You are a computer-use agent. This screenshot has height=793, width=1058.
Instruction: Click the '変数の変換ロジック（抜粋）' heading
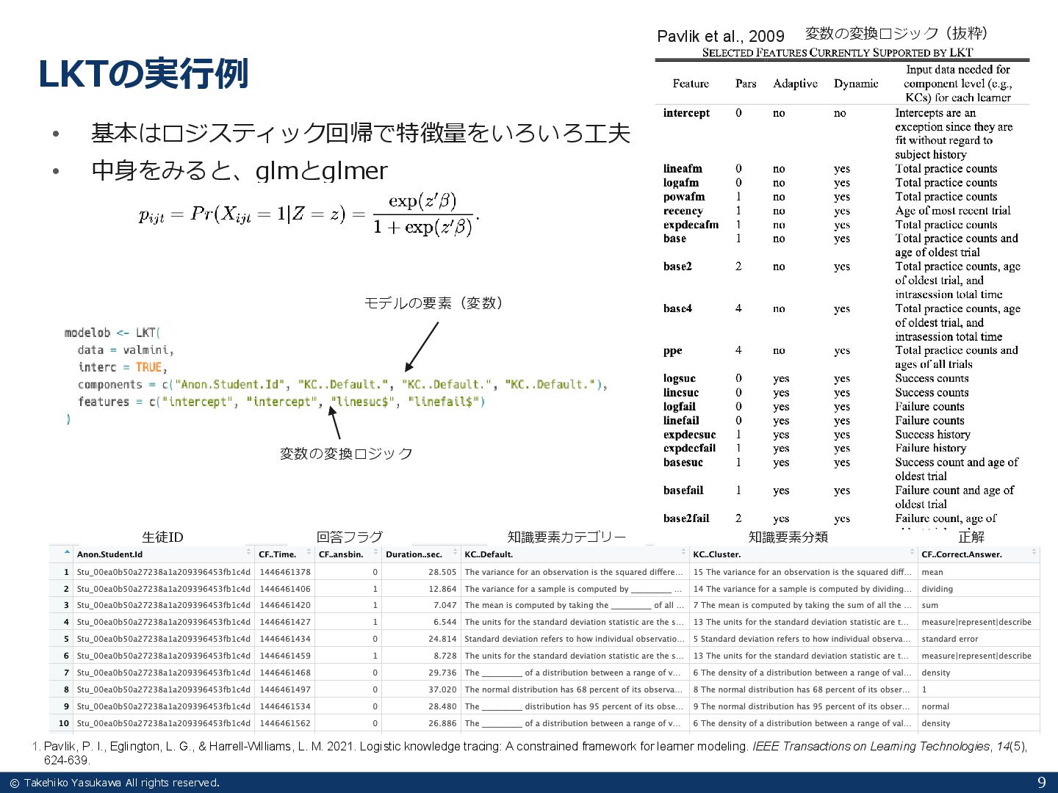tap(899, 33)
